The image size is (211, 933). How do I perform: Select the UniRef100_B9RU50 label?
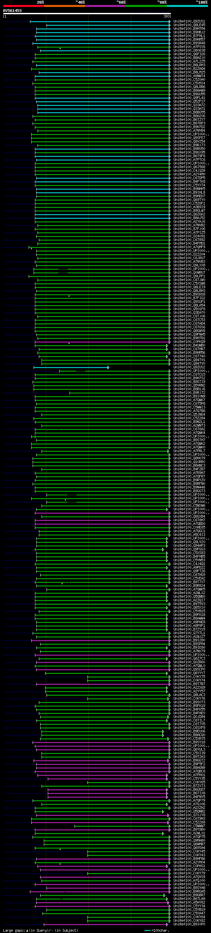(x=189, y=149)
